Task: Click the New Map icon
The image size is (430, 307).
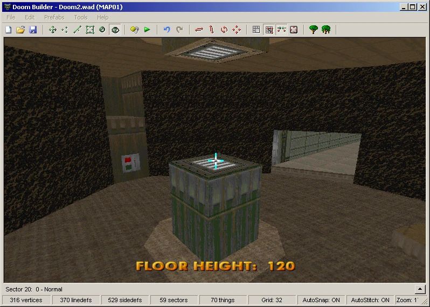Action: click(x=9, y=30)
